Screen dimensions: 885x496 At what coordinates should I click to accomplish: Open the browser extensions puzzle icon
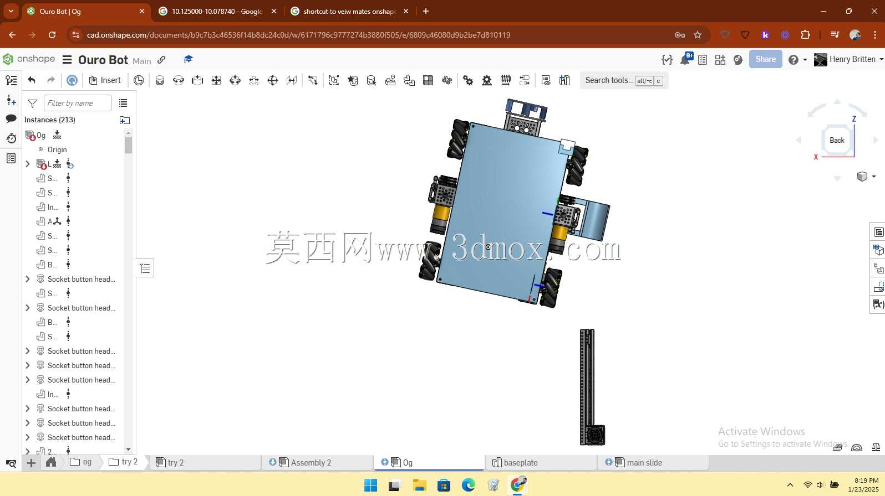[x=805, y=35]
